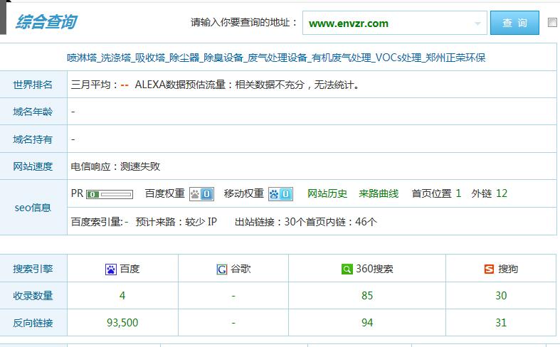
Task: Click the 综合查询 heading tab
Action: point(46,22)
